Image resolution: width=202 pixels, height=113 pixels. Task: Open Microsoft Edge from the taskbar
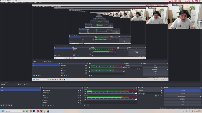[x=27, y=111]
